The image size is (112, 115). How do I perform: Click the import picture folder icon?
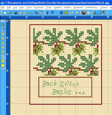(95, 13)
